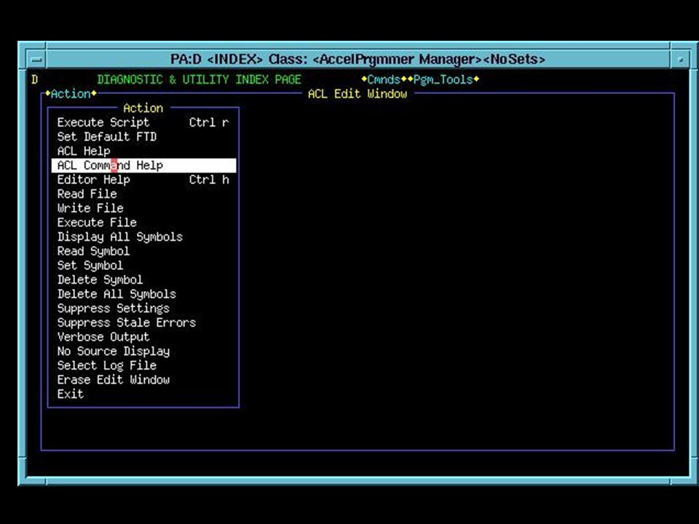
Task: Click Execute File in the menu
Action: tap(143, 223)
